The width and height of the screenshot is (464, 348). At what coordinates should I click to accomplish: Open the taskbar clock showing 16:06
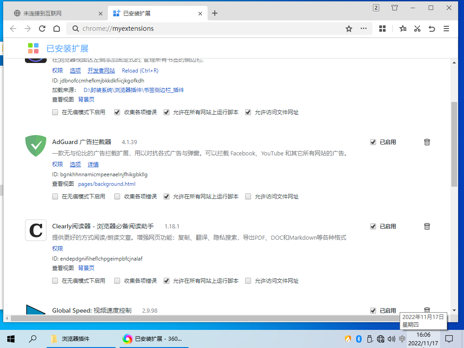coord(423,339)
